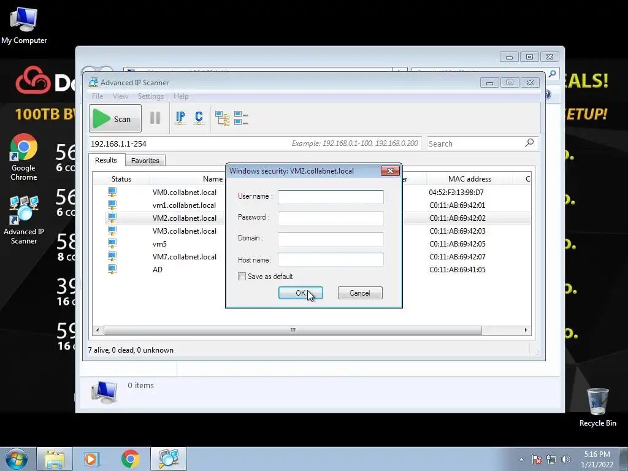This screenshot has height=471, width=628.
Task: Click the computer status icon for vm1
Action: (x=112, y=205)
